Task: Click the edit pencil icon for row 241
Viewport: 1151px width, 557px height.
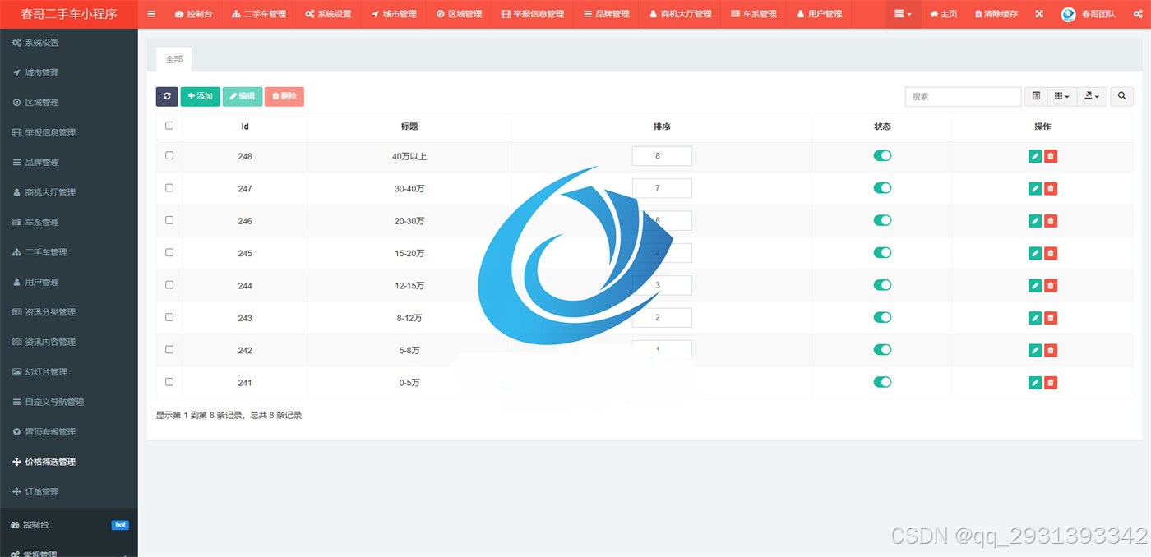Action: click(x=1035, y=383)
